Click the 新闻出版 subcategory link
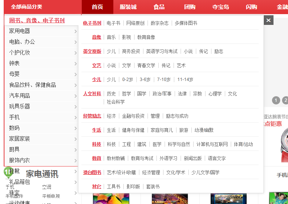288x204 pixels. pyautogui.click(x=192, y=158)
